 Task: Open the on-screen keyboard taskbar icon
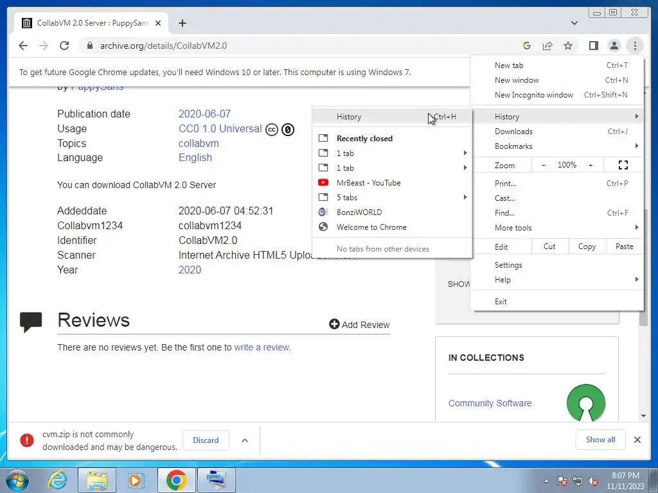pos(216,480)
